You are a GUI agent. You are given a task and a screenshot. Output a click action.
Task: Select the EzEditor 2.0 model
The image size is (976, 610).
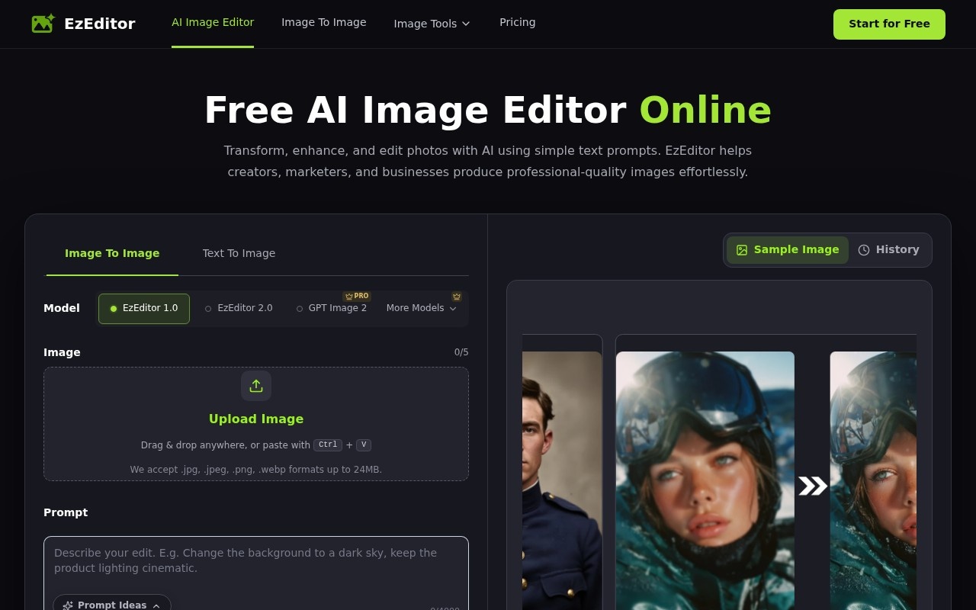click(x=239, y=309)
